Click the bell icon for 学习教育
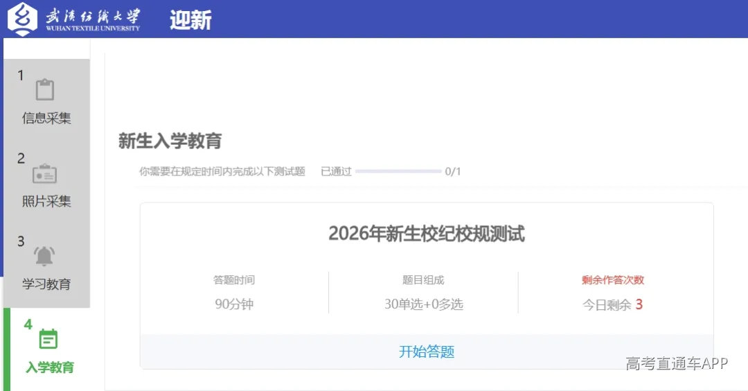This screenshot has width=748, height=391. [x=44, y=257]
